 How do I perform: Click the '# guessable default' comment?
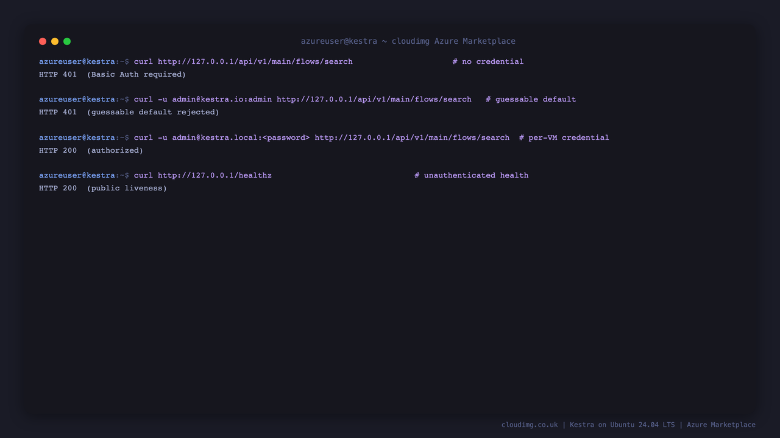[x=531, y=99]
